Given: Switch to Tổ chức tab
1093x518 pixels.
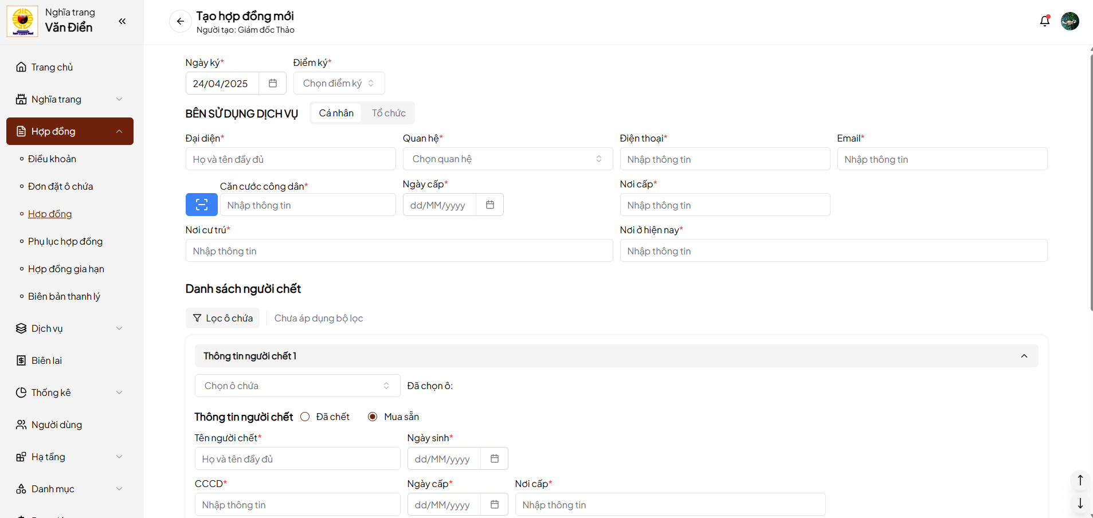Looking at the screenshot, I should click(388, 113).
